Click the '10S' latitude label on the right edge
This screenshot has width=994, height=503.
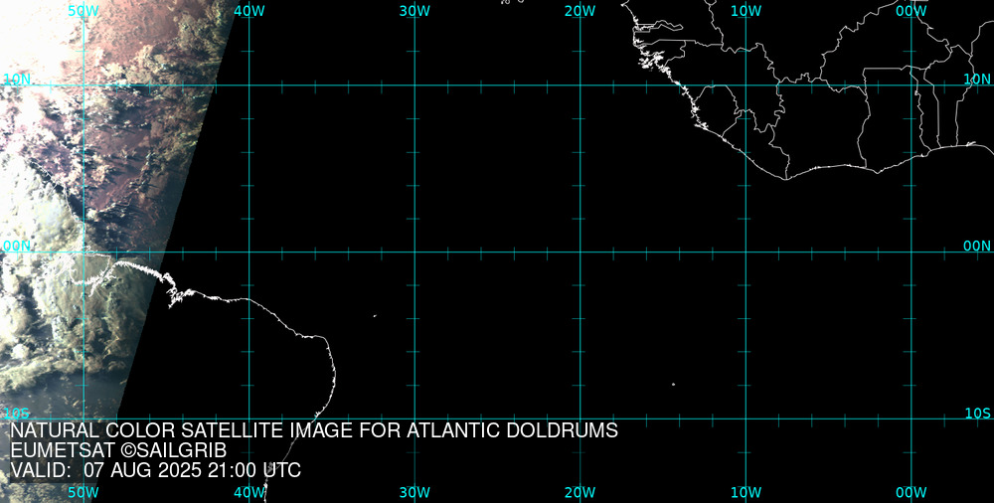pos(977,414)
